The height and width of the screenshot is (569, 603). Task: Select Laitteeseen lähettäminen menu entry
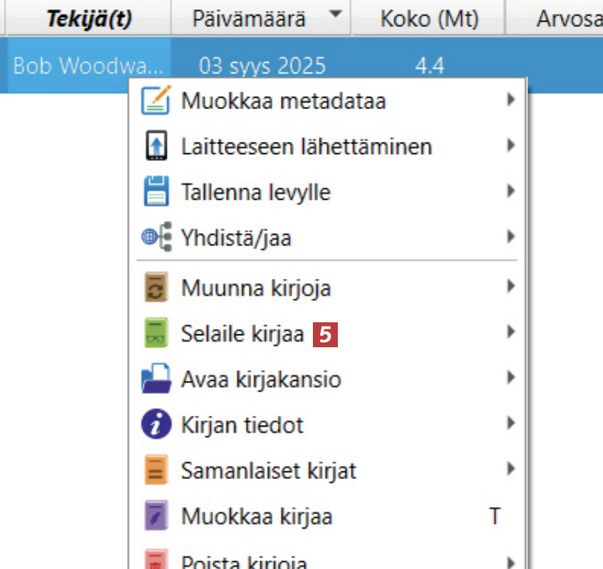tap(328, 146)
